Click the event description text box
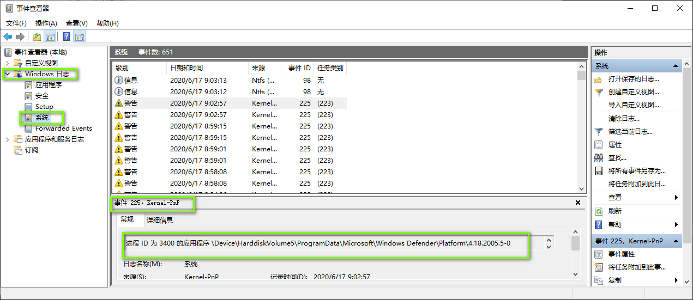The image size is (693, 300). [x=333, y=243]
